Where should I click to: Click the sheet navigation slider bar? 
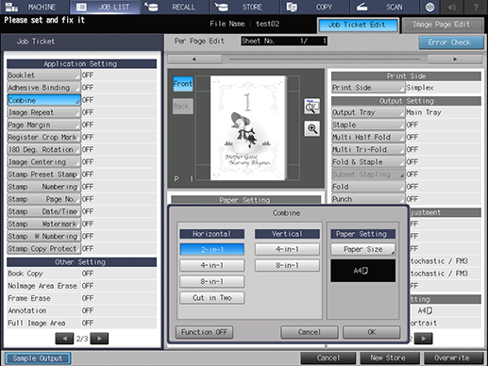(325, 59)
